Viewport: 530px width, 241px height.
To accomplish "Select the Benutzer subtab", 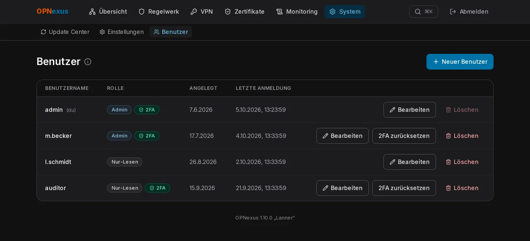I will (171, 32).
